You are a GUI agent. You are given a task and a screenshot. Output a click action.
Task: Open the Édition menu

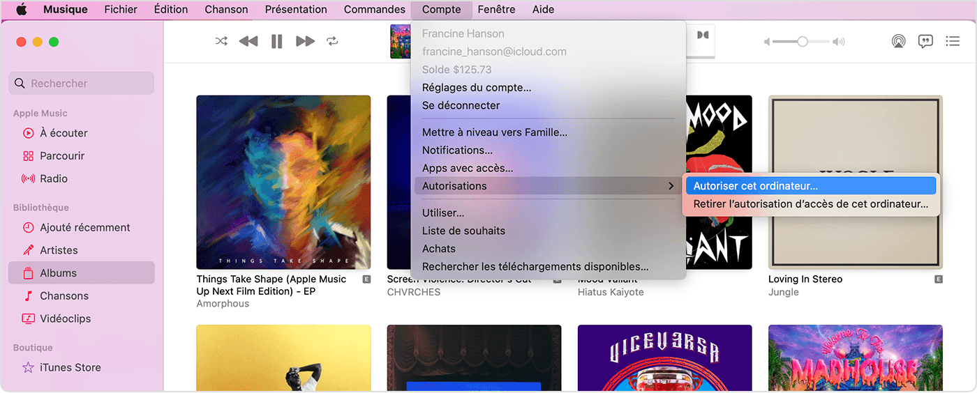click(x=171, y=9)
